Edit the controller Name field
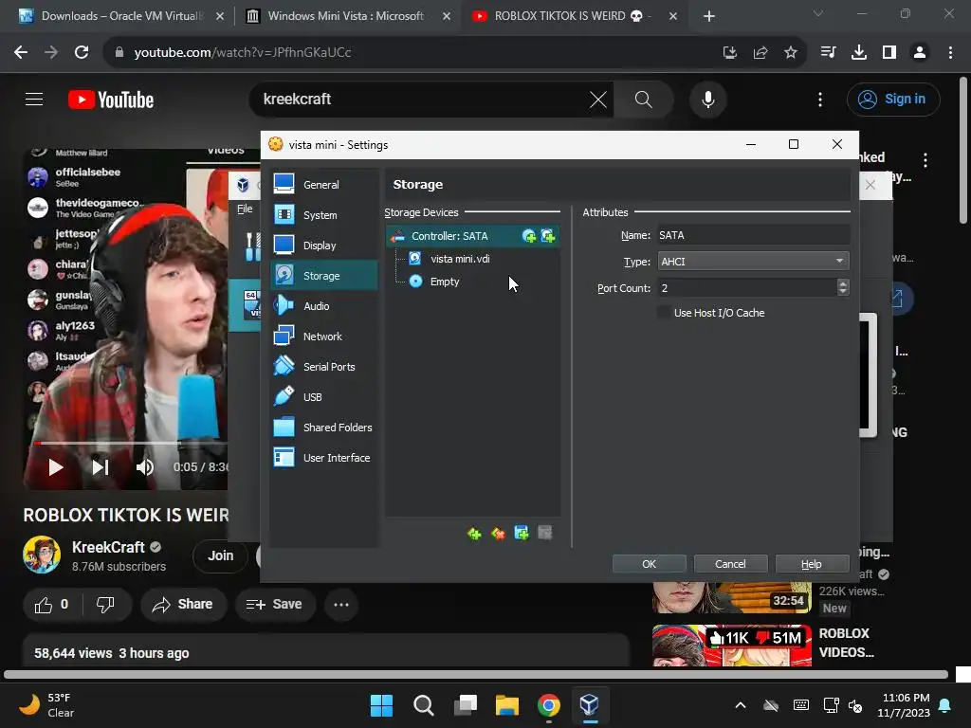The height and width of the screenshot is (728, 971). pyautogui.click(x=753, y=235)
